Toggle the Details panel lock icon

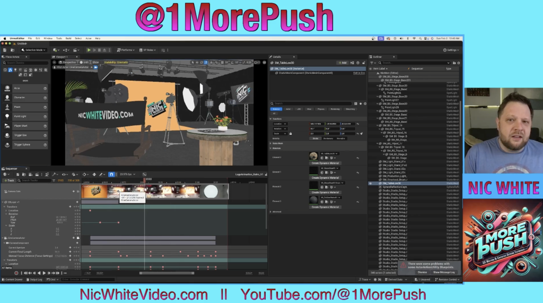364,63
